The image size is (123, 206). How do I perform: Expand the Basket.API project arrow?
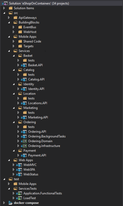pyautogui.click(x=18, y=65)
